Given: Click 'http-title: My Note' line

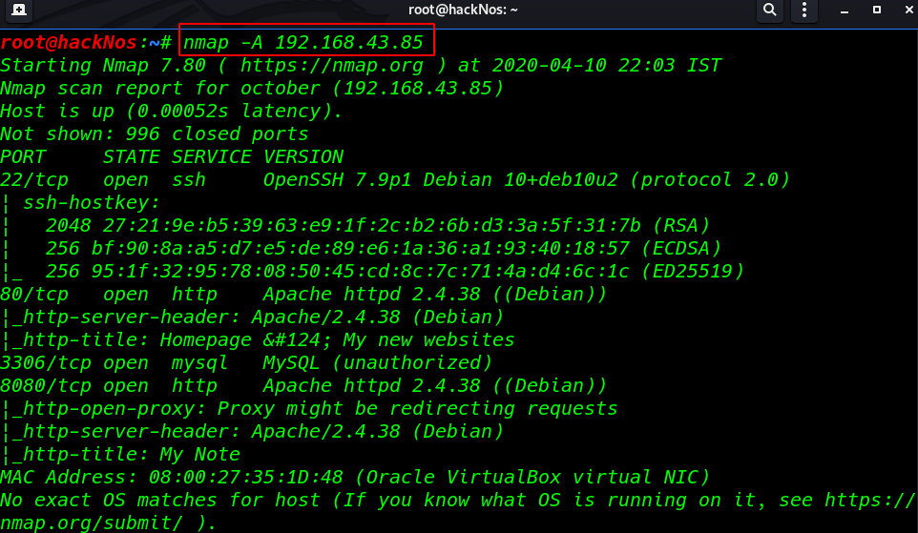Looking at the screenshot, I should [x=120, y=454].
